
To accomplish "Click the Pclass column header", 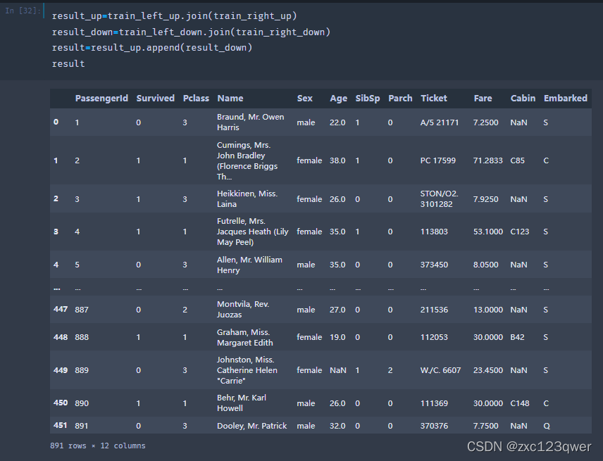I will pos(196,99).
